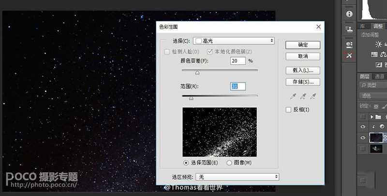Open the crossed-tools panel icon
The width and height of the screenshot is (387, 196).
tap(349, 56)
